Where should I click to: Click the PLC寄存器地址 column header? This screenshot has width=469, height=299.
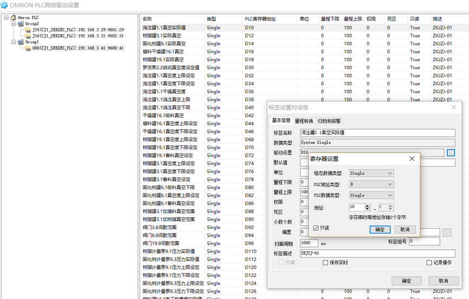270,19
